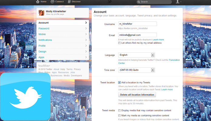Click the chevron next to Profile
The image size is (211, 121).
86,46
